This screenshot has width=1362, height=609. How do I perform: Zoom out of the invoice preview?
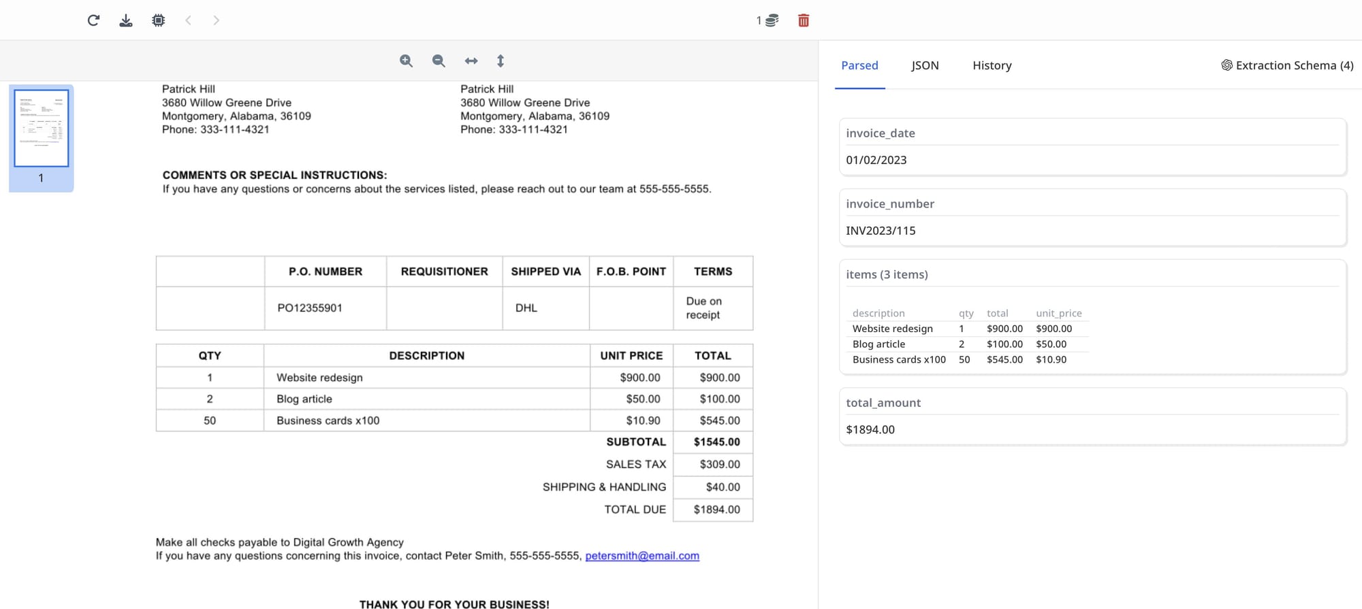(439, 61)
